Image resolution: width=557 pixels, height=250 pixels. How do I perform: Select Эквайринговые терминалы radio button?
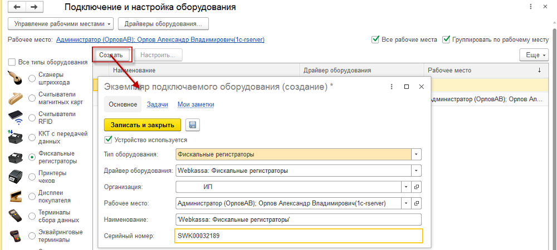click(32, 236)
